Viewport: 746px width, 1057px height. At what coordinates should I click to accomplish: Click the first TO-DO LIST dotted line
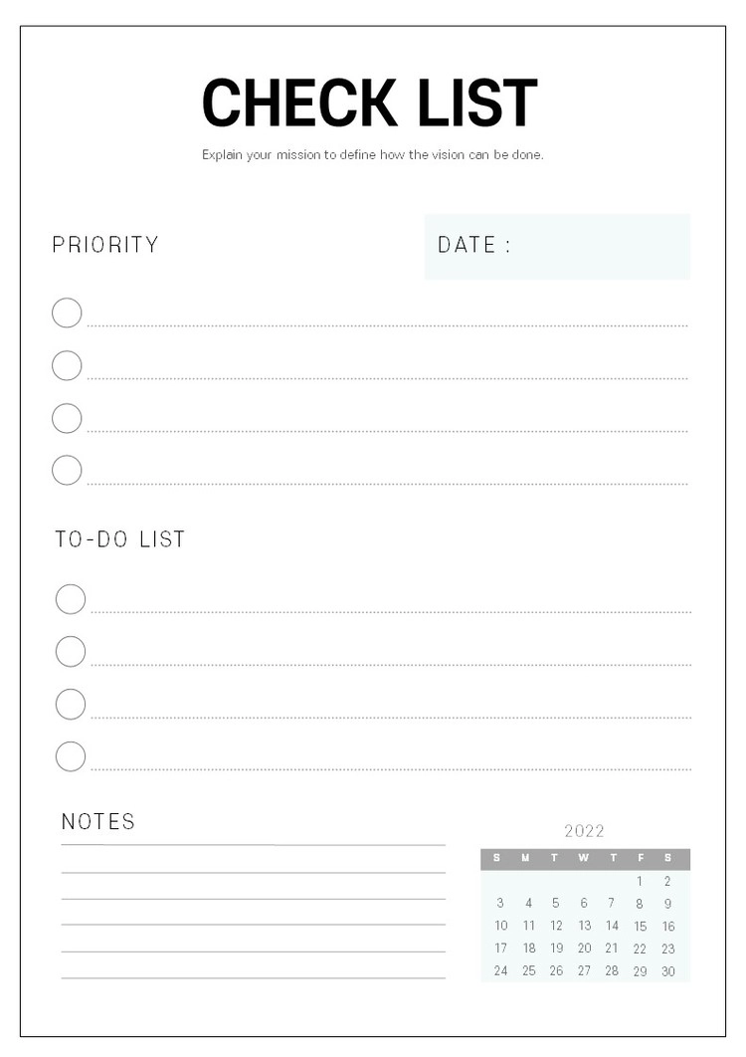391,611
